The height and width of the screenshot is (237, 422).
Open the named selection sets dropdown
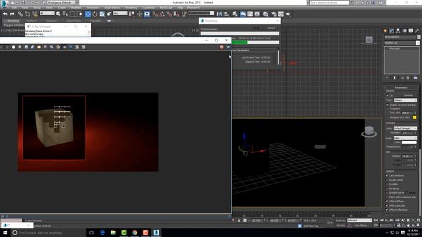click(201, 13)
